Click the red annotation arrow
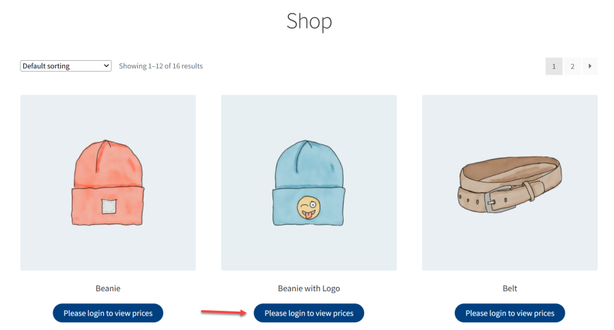This screenshot has width=614, height=330. [223, 312]
